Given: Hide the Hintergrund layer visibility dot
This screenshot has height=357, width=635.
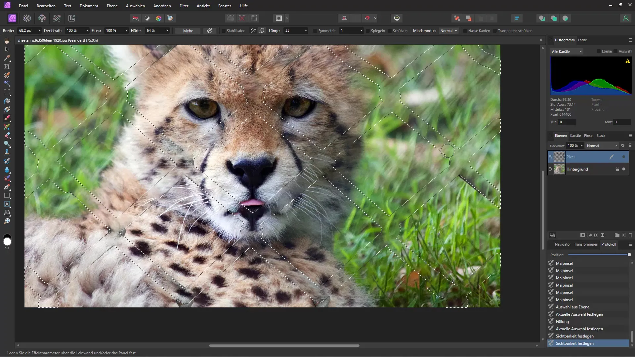Looking at the screenshot, I should tap(624, 169).
